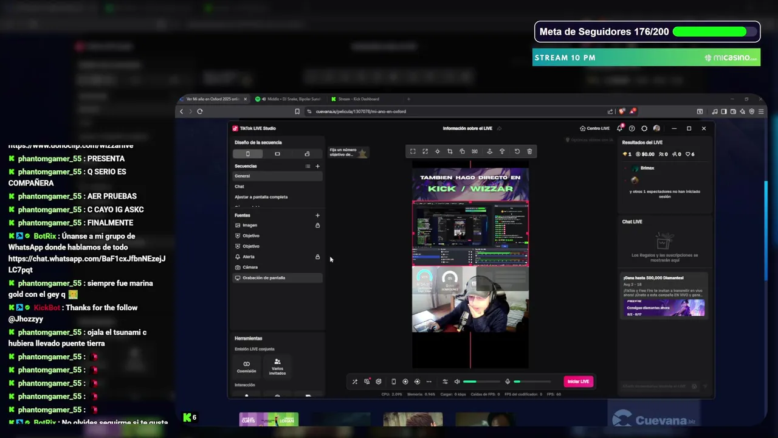
Task: Switch to the Spotify Middle DJ Snake tab
Action: 288,99
